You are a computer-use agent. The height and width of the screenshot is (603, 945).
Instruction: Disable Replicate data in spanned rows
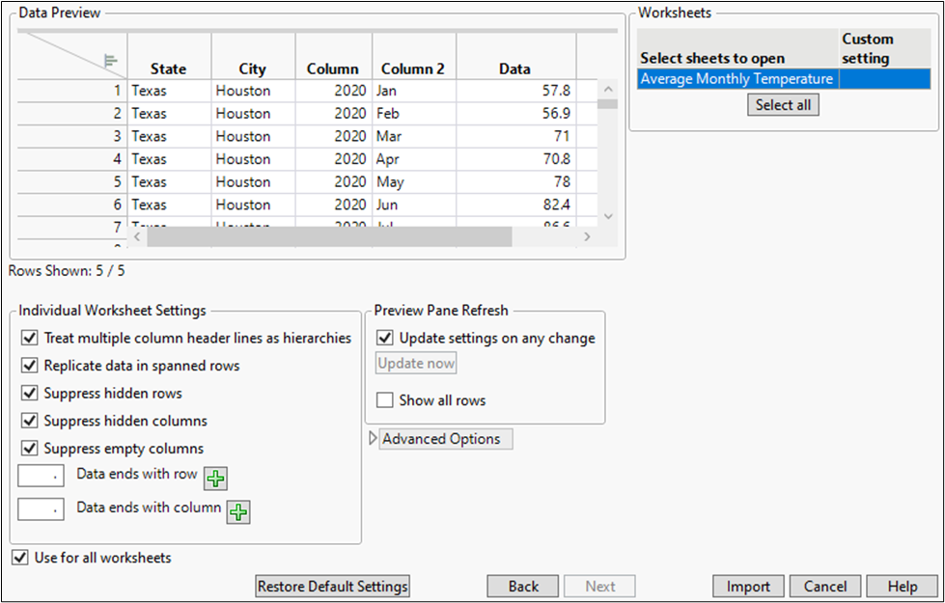(28, 366)
